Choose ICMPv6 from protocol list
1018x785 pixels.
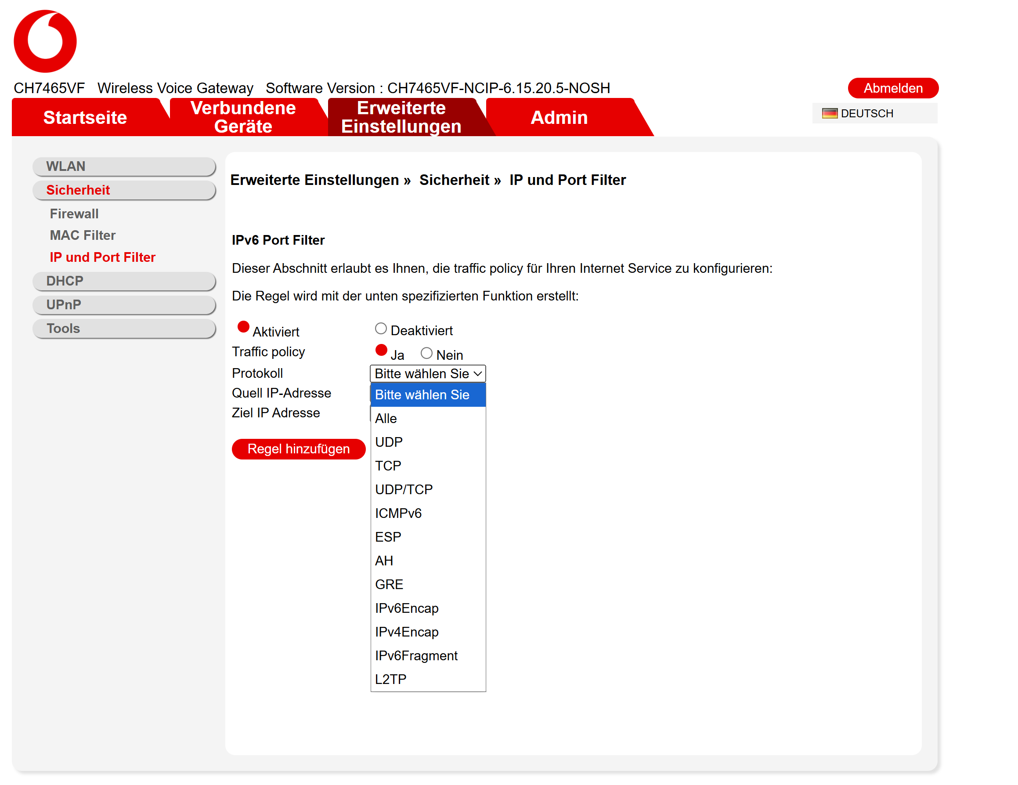(x=398, y=513)
